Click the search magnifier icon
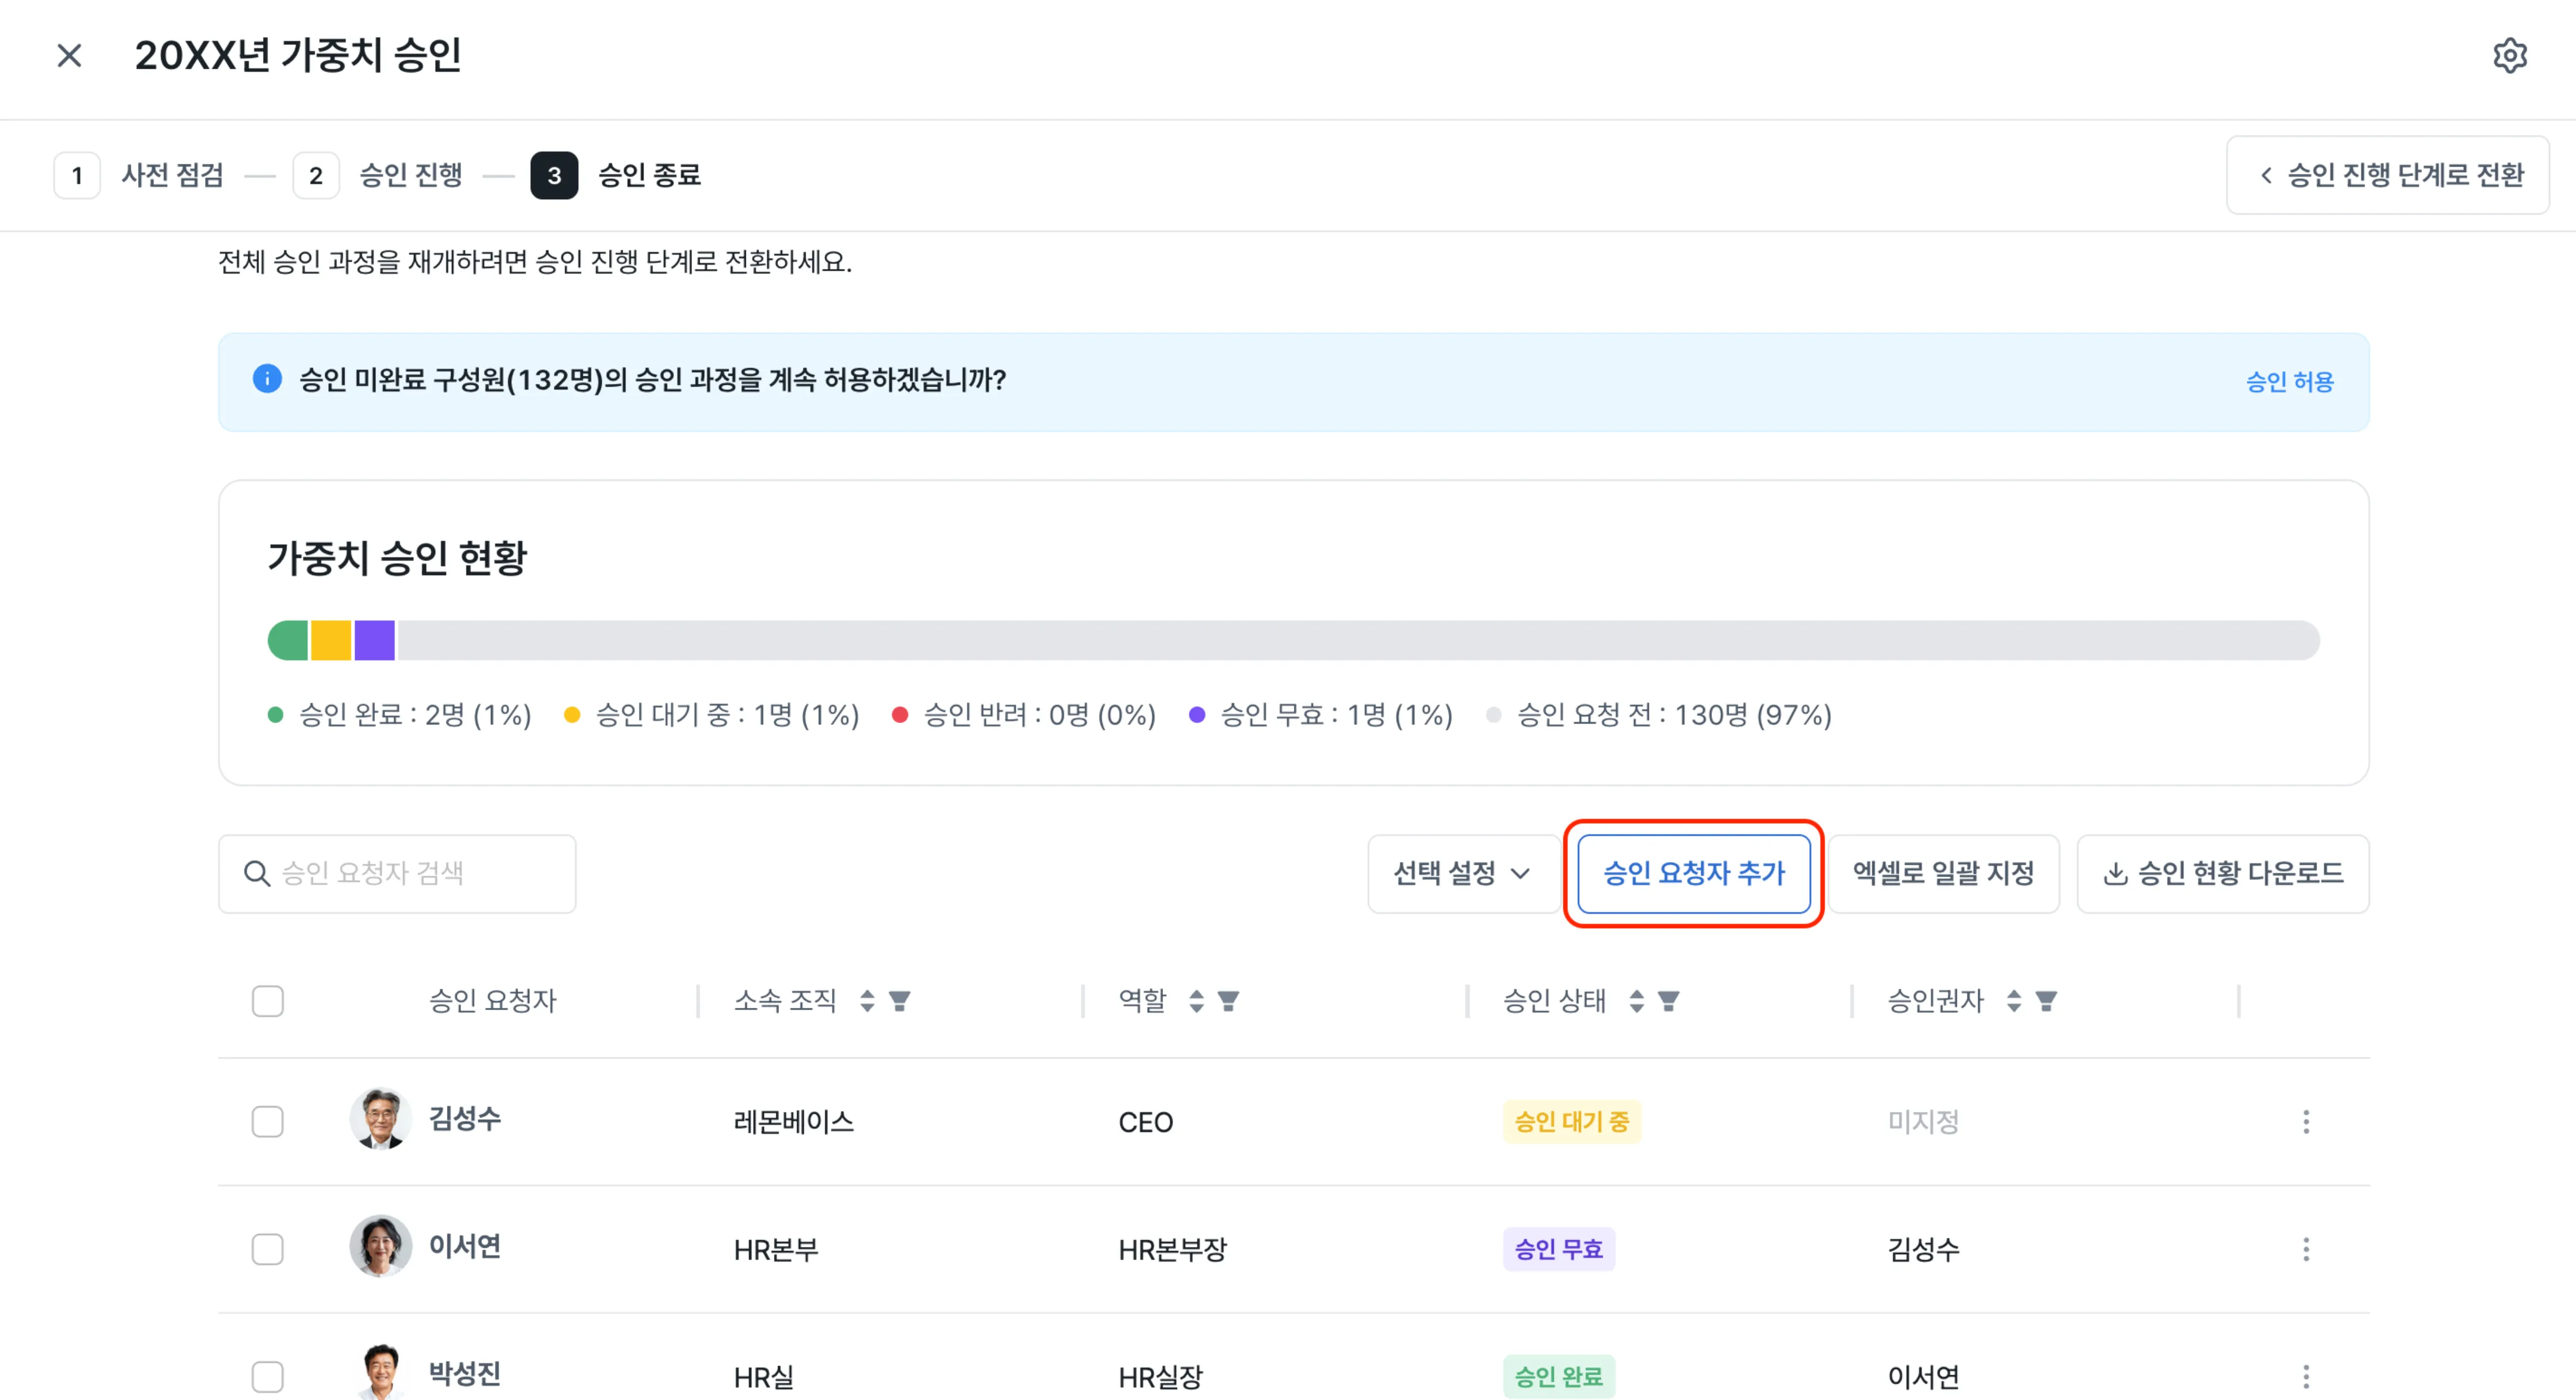 pyautogui.click(x=257, y=873)
